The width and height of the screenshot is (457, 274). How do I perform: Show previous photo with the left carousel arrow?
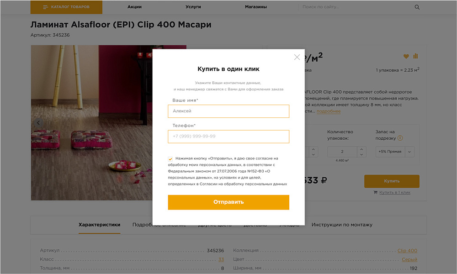(38, 122)
